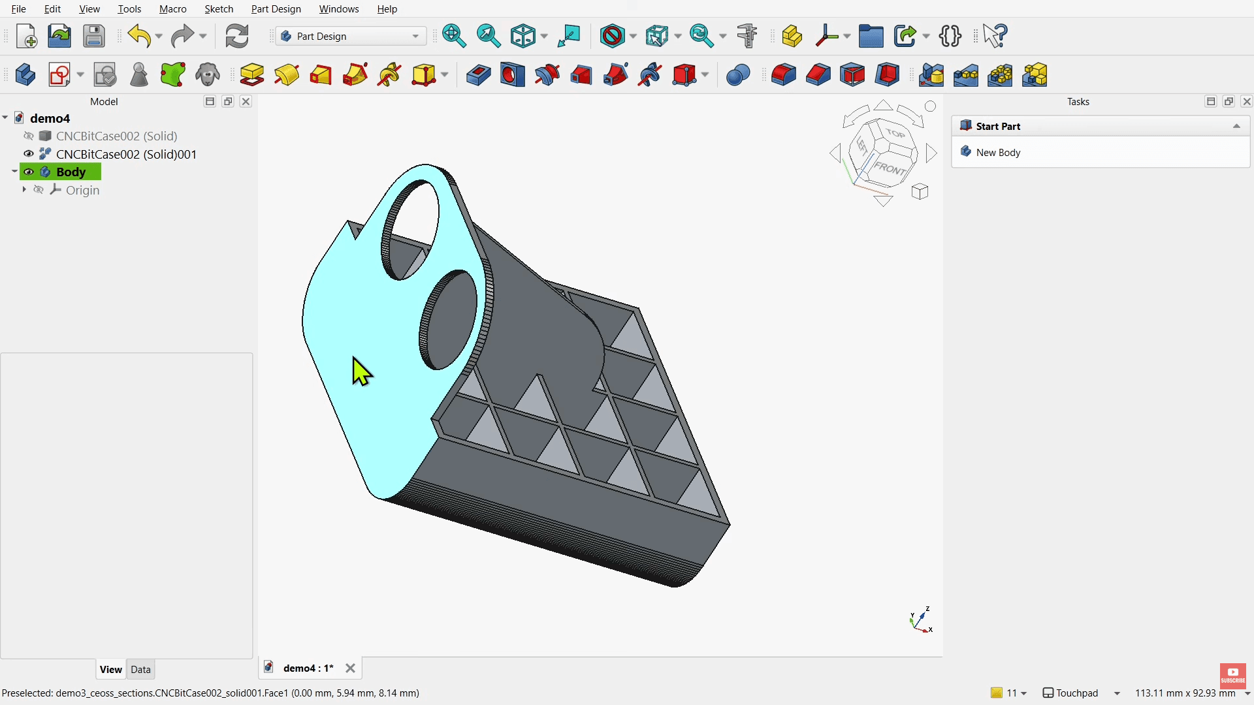
Task: Open the create sketch dropdown arrow
Action: tap(80, 74)
